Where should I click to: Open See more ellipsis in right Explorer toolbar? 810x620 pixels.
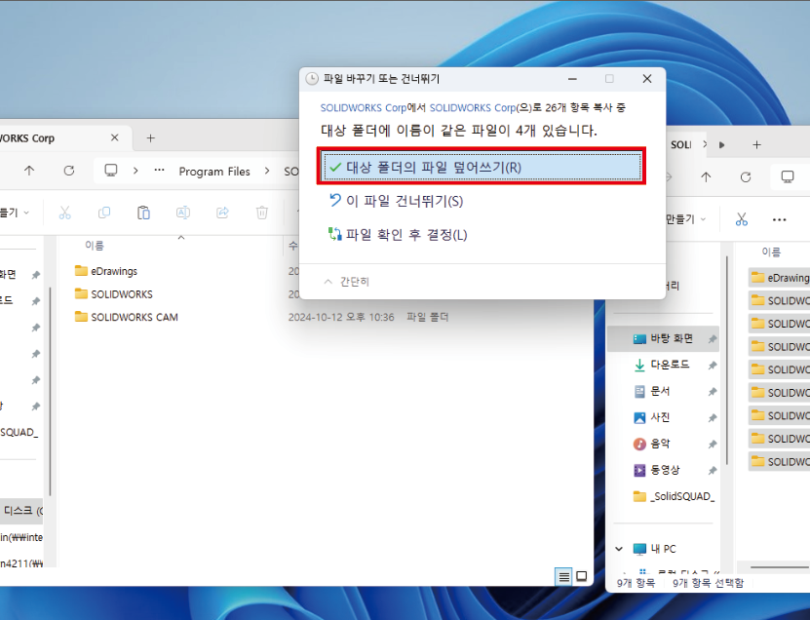tap(779, 219)
